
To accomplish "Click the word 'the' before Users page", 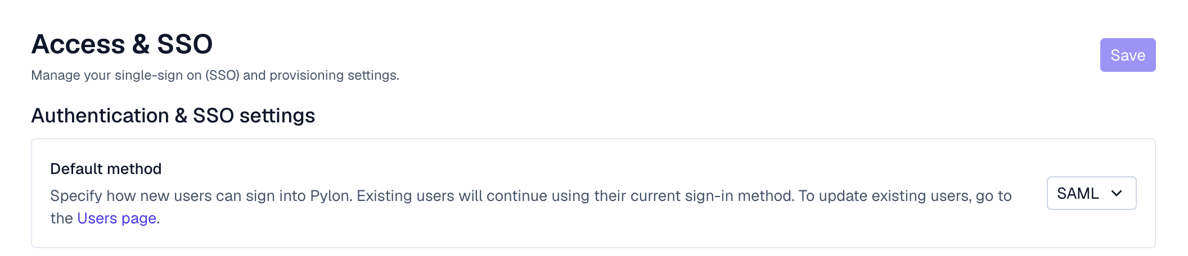I will point(61,218).
